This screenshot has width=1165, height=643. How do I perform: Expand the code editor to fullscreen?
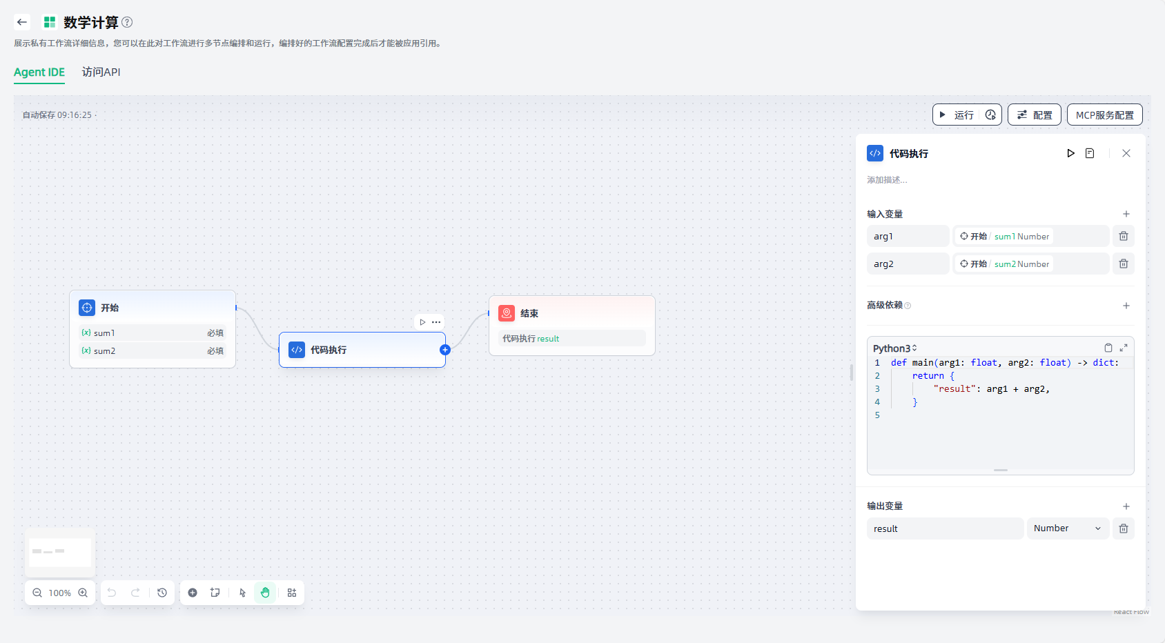1124,348
